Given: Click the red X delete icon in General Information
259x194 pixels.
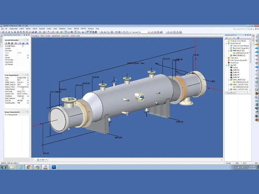Looking at the screenshot, I should coord(16,43).
